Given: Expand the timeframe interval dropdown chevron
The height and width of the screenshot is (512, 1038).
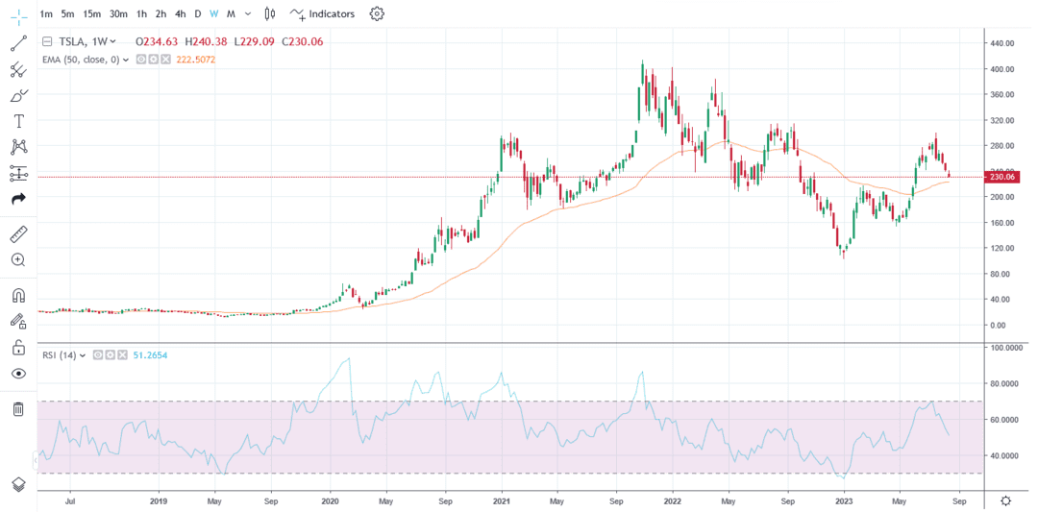Looking at the screenshot, I should (248, 13).
